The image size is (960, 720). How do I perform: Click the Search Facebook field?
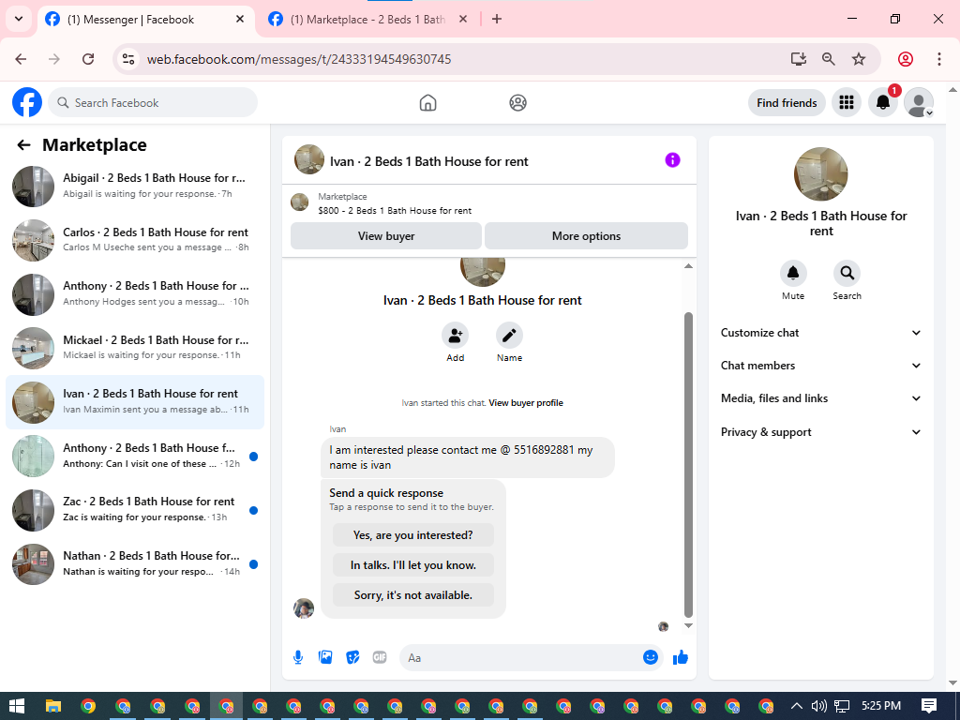pyautogui.click(x=153, y=102)
